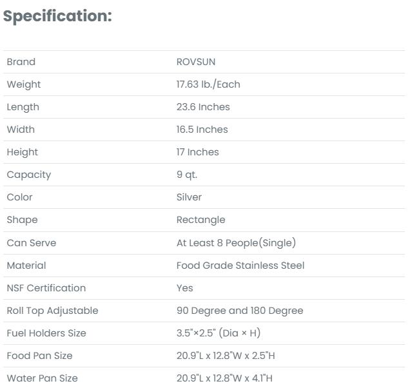Select the Width row label
The width and height of the screenshot is (410, 388).
coord(21,130)
